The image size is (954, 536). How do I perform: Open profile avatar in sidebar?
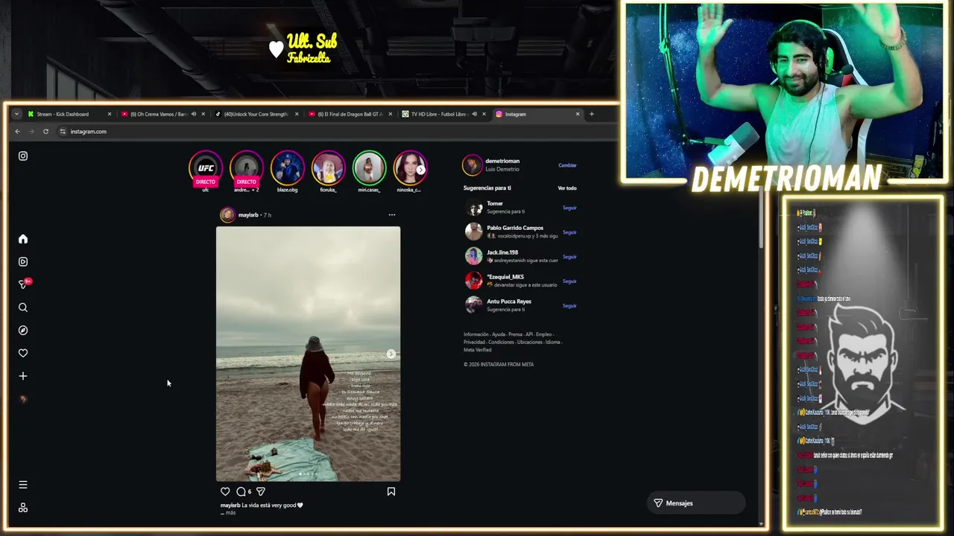pyautogui.click(x=23, y=399)
